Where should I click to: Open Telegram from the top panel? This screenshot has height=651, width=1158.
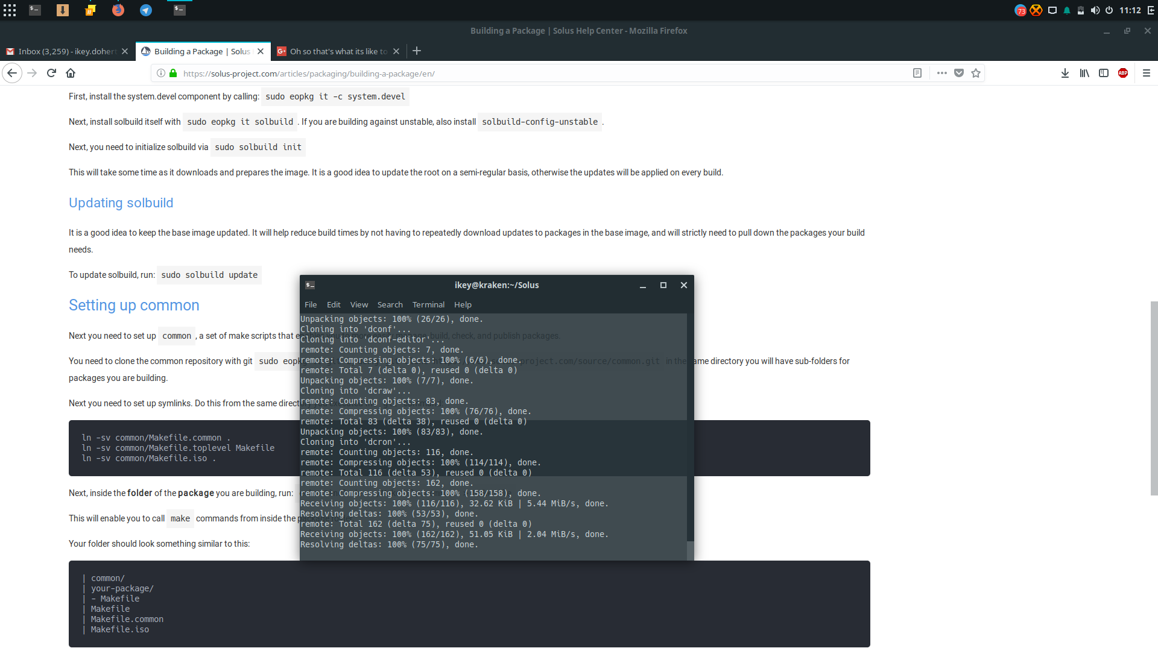tap(146, 10)
